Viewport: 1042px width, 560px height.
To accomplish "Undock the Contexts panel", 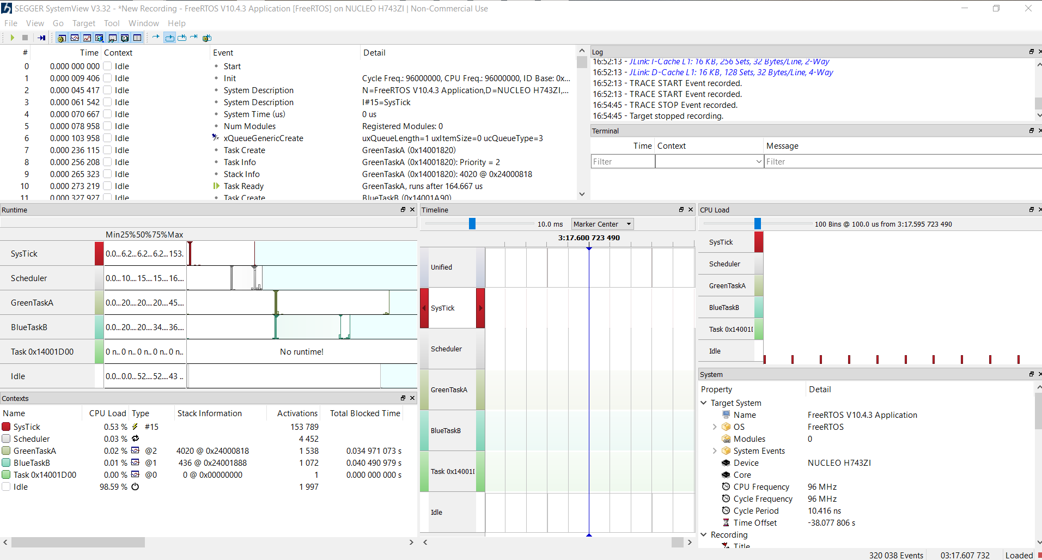I will [403, 398].
